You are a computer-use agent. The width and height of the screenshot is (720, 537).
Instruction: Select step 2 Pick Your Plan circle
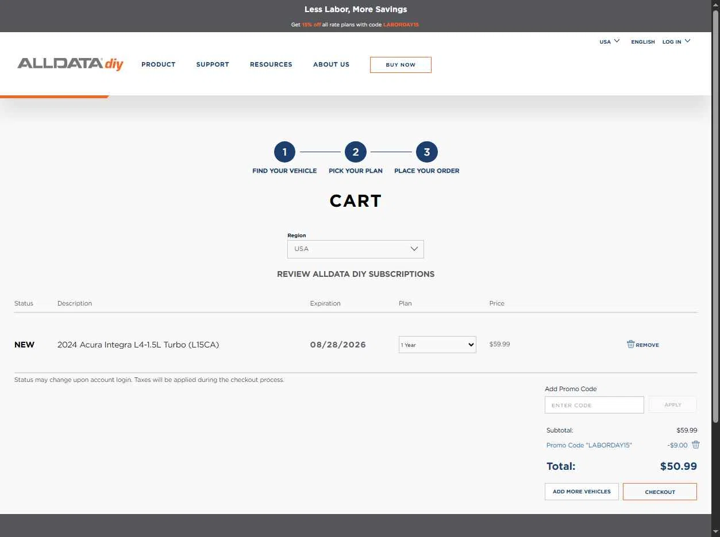pyautogui.click(x=356, y=152)
